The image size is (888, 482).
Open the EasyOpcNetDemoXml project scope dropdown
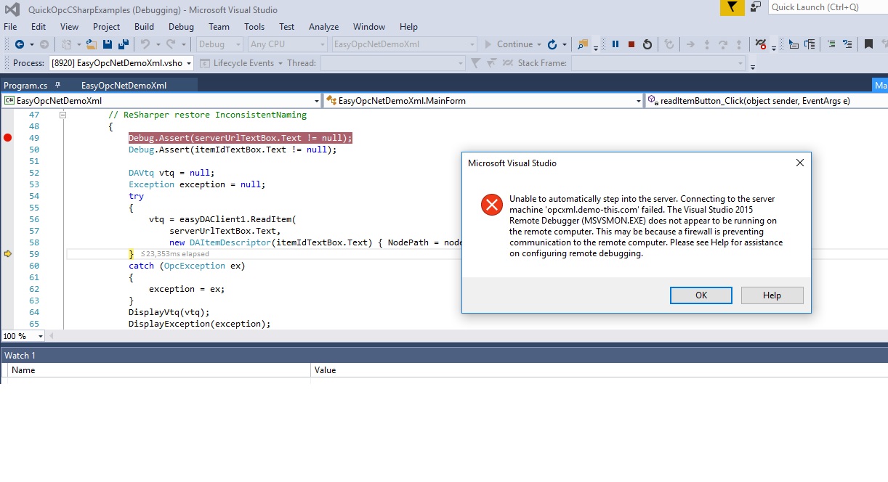161,101
